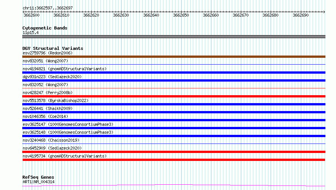Click ruler position 3662600
336x190 pixels.
pos(31,15)
